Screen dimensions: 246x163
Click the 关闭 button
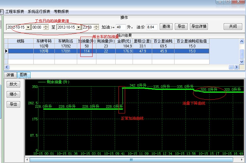(x=233, y=27)
